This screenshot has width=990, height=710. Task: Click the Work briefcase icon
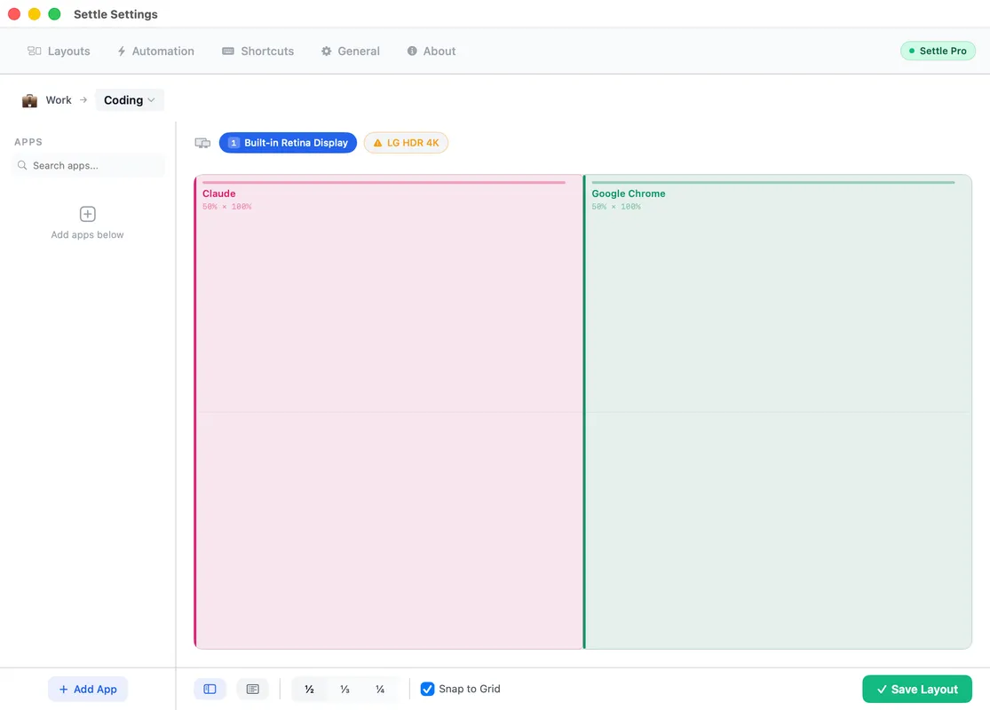(29, 100)
